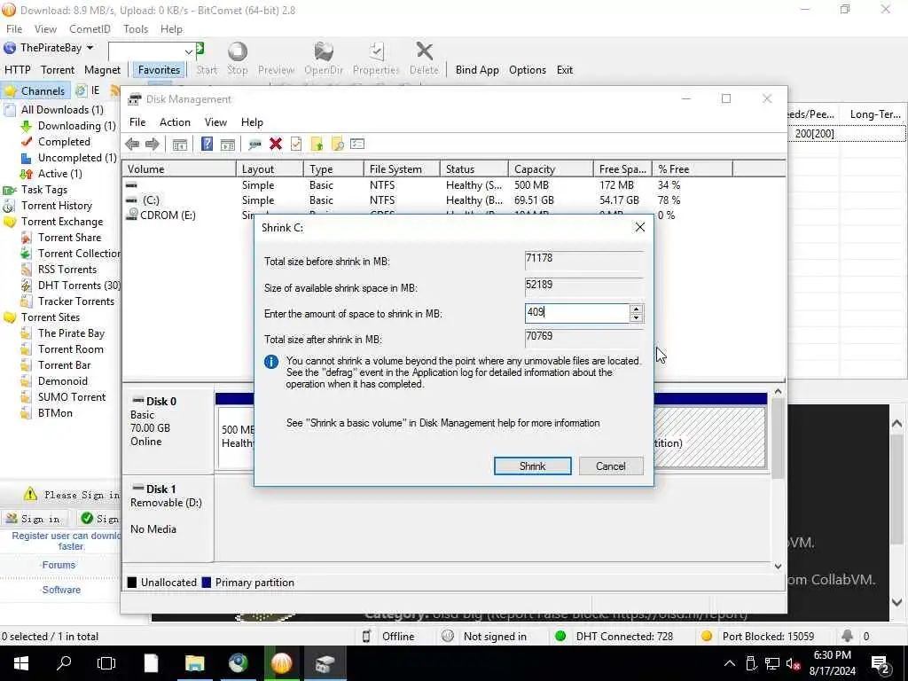Click the checklist settings toolbar icon
This screenshot has width=908, height=681.
pos(357,144)
